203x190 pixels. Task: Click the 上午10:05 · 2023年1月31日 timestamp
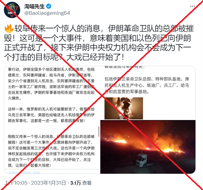pyautogui.click(x=35, y=183)
